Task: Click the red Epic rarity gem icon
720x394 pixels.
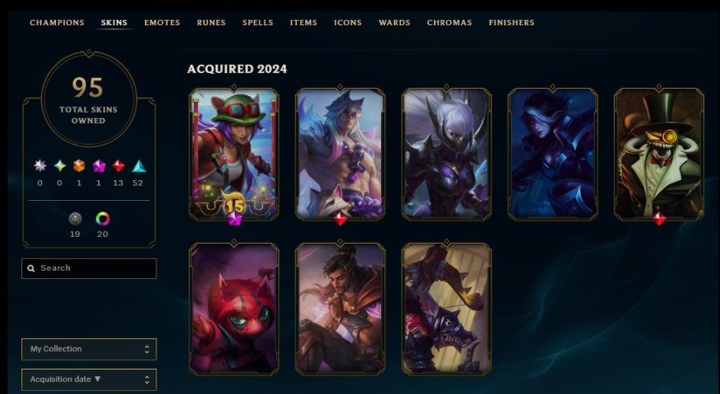Action: [x=119, y=166]
